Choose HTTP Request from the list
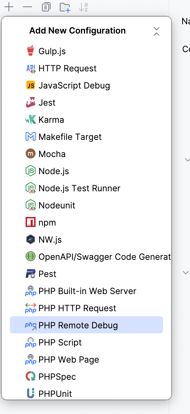This screenshot has width=190, height=414. tap(86, 68)
